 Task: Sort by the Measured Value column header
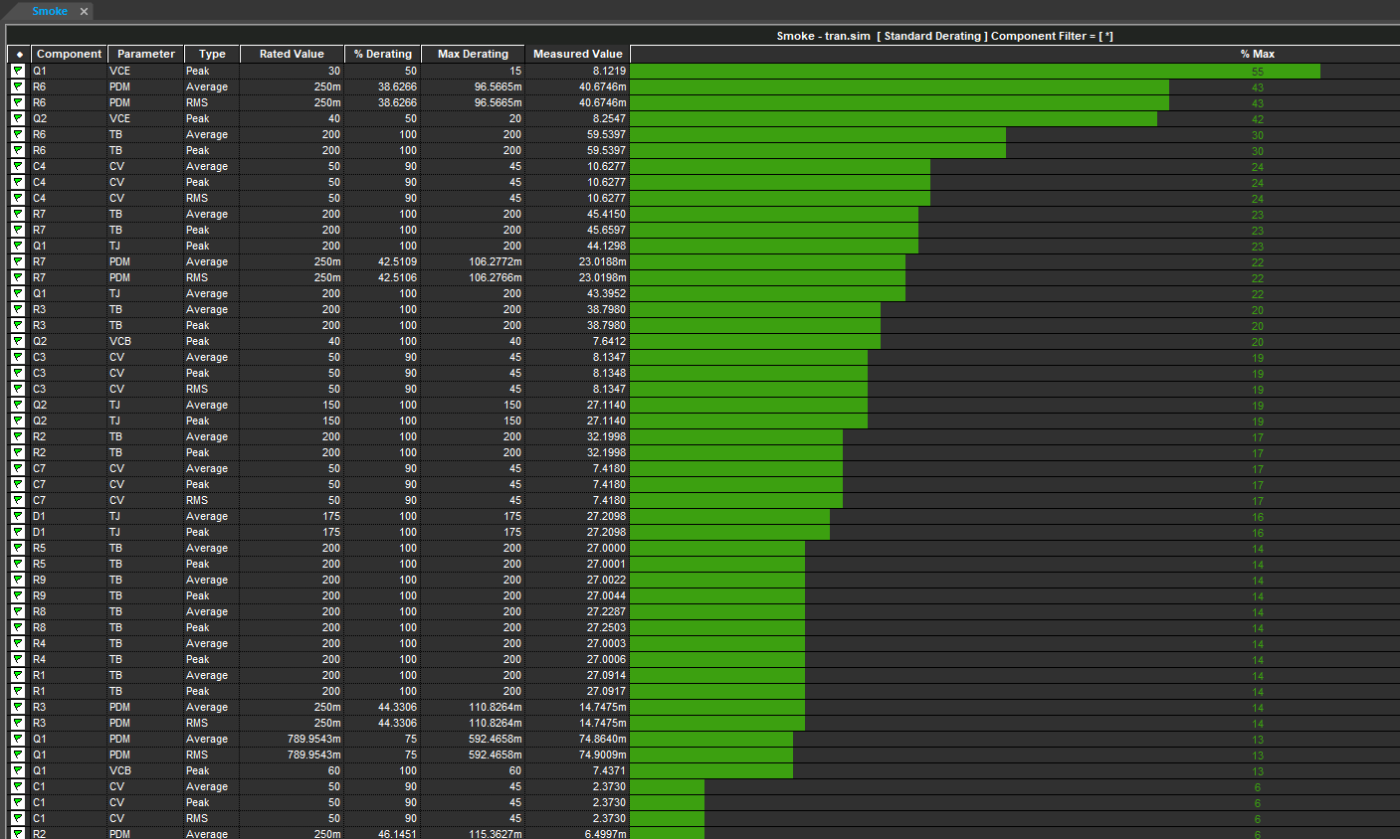coord(578,54)
